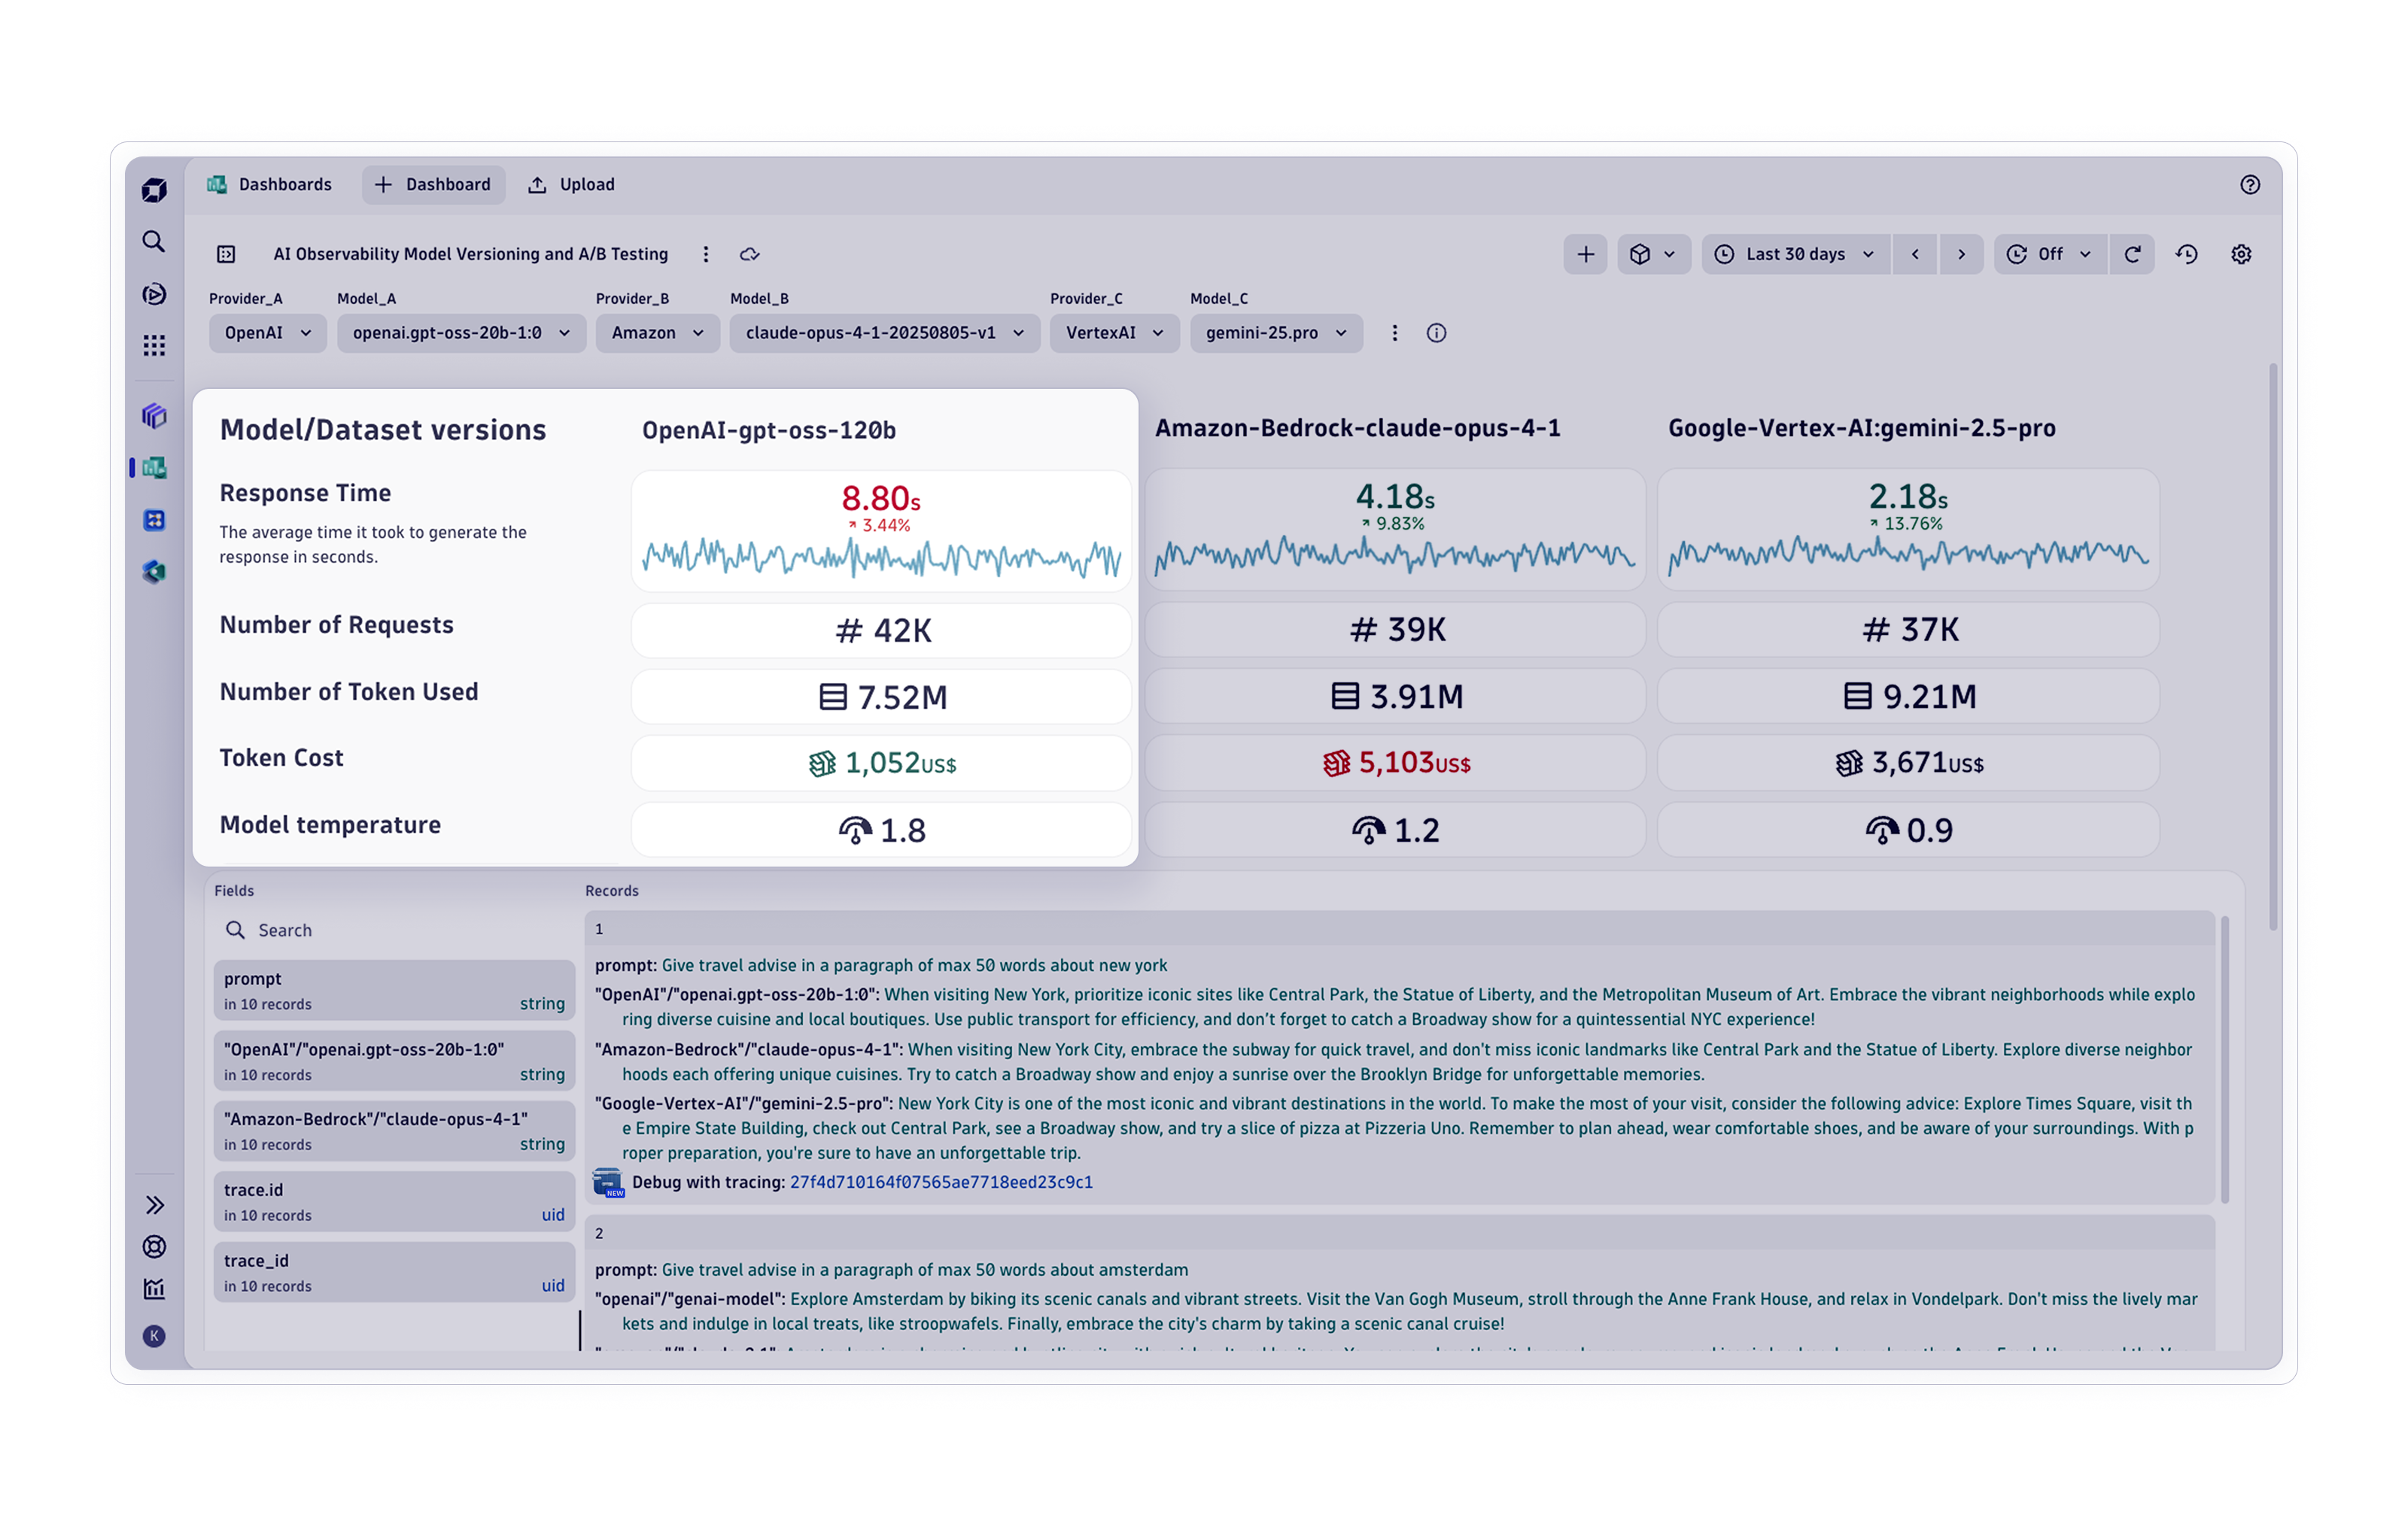Click the 5,103 US$ token cost tile
Screen dimensions: 2408x1527
pos(1395,763)
